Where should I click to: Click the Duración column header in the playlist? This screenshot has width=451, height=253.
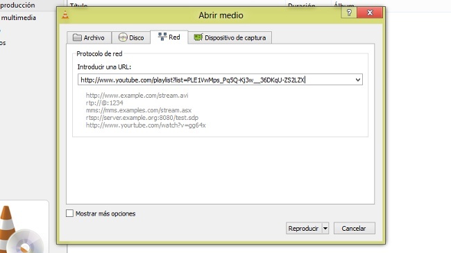(x=301, y=5)
